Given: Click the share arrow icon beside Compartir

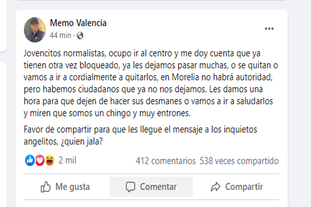Looking at the screenshot, I should click(x=216, y=186).
